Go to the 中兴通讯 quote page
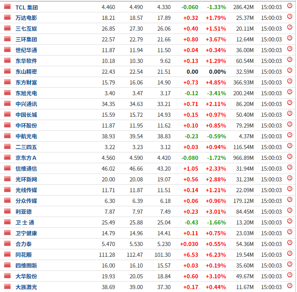The width and height of the screenshot is (297, 292). [26, 104]
